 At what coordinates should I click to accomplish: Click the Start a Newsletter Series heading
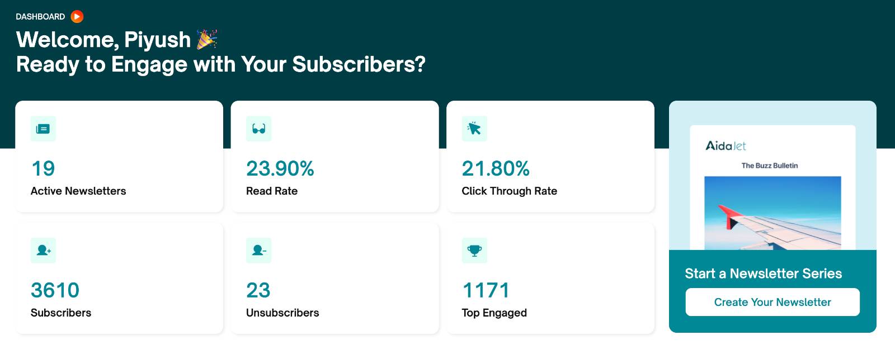point(764,273)
